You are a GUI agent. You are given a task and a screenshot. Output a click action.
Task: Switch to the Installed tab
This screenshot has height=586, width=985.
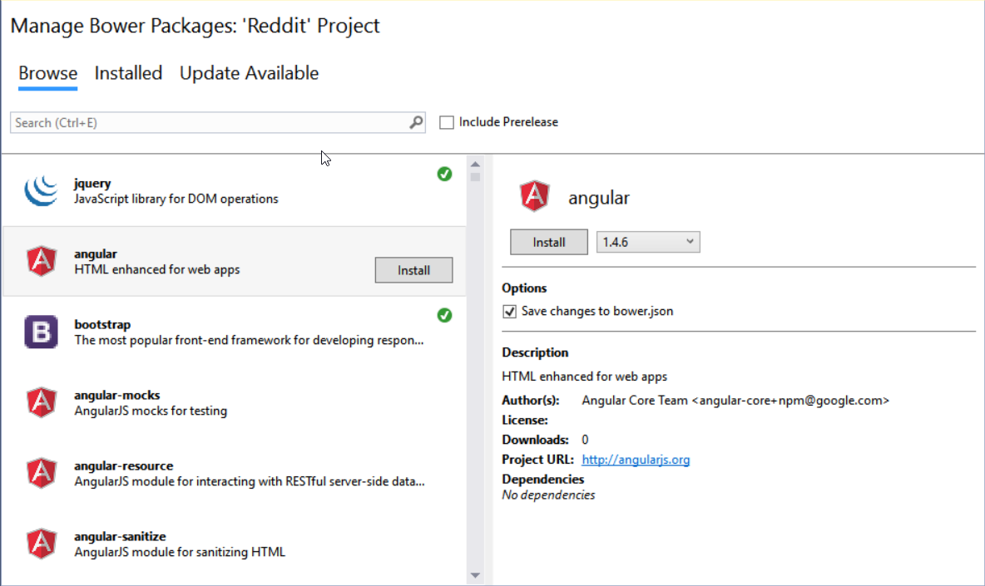[x=128, y=73]
